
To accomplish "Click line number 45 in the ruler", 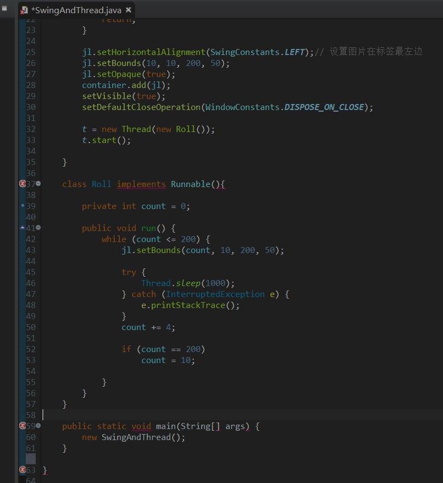I will [x=31, y=272].
